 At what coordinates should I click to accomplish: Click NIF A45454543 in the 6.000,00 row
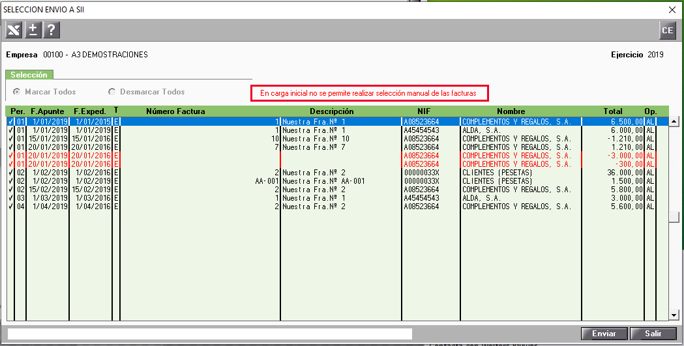click(421, 130)
